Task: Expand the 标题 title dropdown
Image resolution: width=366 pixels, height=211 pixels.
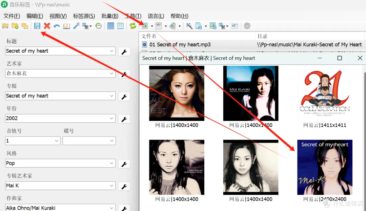Action: pyautogui.click(x=112, y=51)
